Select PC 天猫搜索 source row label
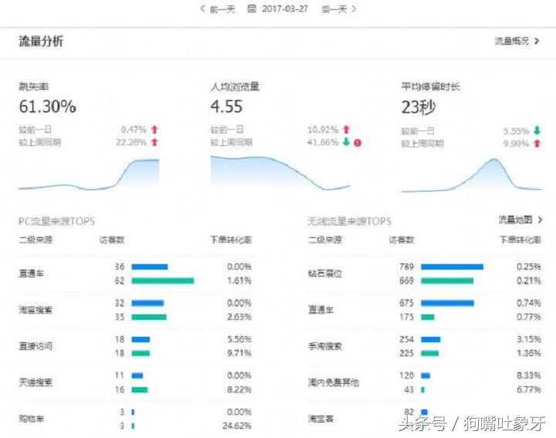556x438 pixels. coord(36,382)
